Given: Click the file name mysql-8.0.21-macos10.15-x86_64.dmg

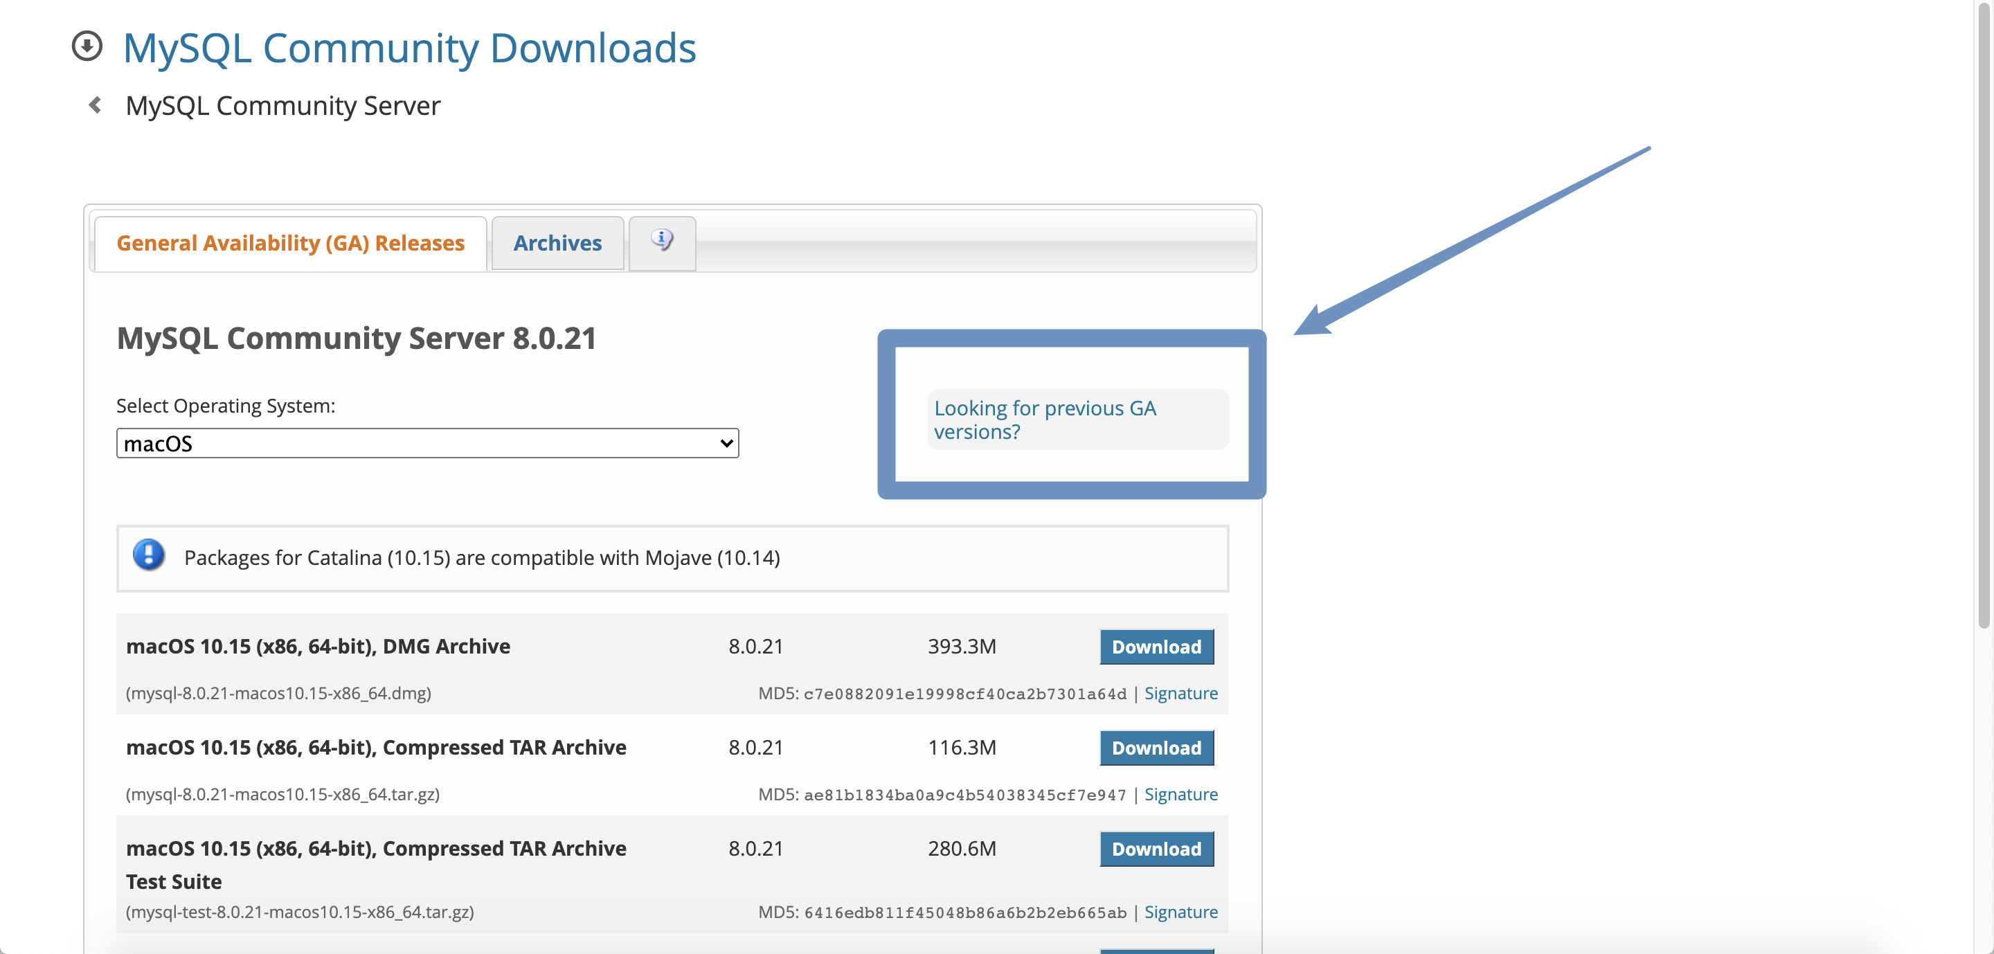Looking at the screenshot, I should coord(278,693).
